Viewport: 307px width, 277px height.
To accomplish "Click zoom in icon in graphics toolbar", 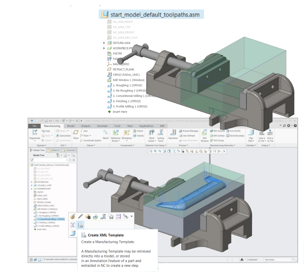I will tap(155, 151).
